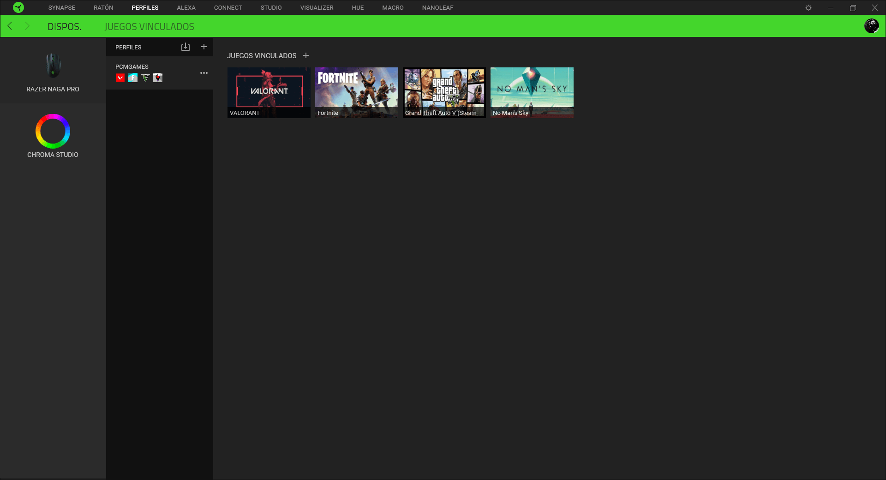The width and height of the screenshot is (886, 480).
Task: Select the Razer Naga Pro mouse icon
Action: pyautogui.click(x=53, y=65)
